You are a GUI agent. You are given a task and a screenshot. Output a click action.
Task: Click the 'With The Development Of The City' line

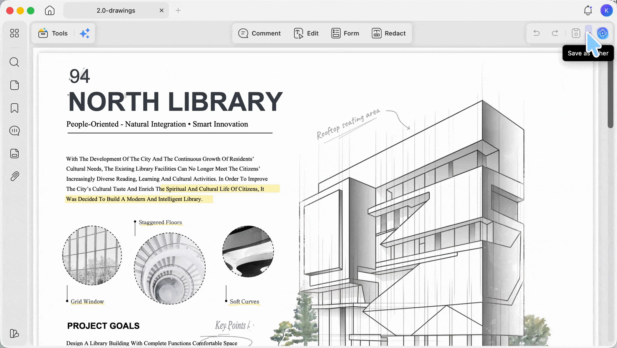coord(160,159)
